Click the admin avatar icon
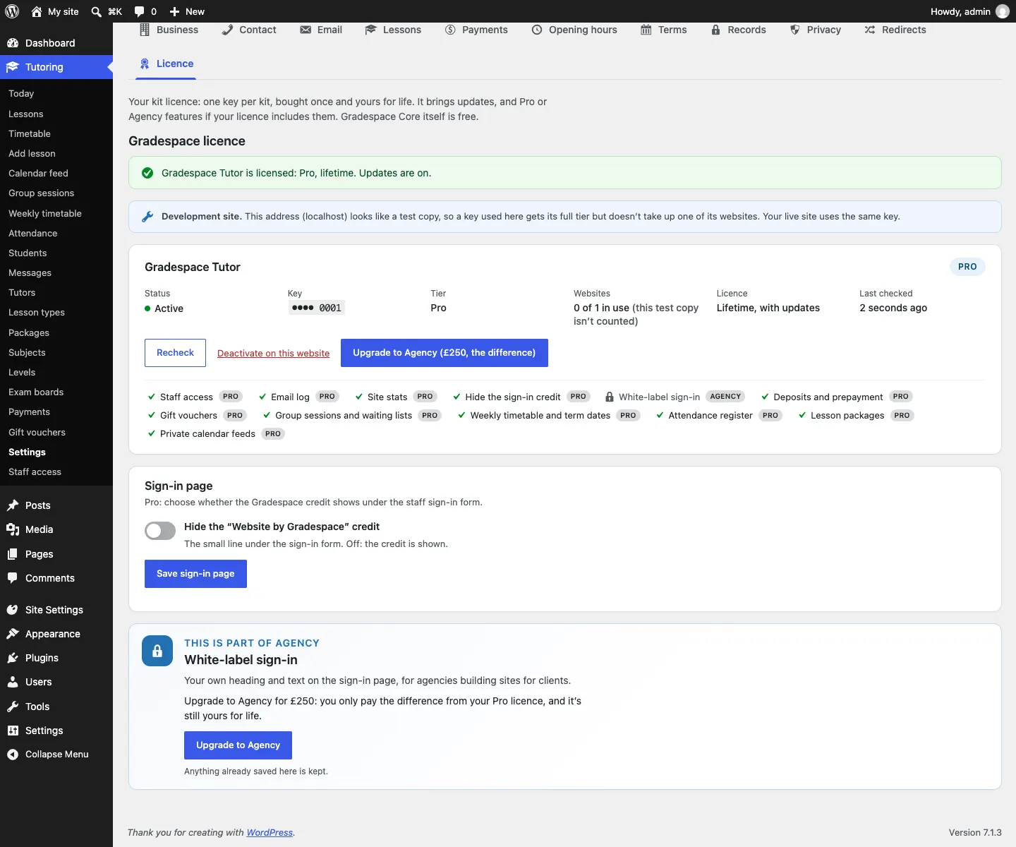The image size is (1016, 847). [x=1003, y=11]
